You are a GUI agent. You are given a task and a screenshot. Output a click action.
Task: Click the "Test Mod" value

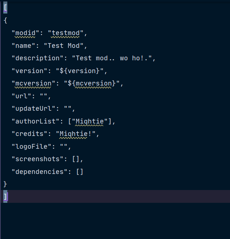tap(64, 46)
